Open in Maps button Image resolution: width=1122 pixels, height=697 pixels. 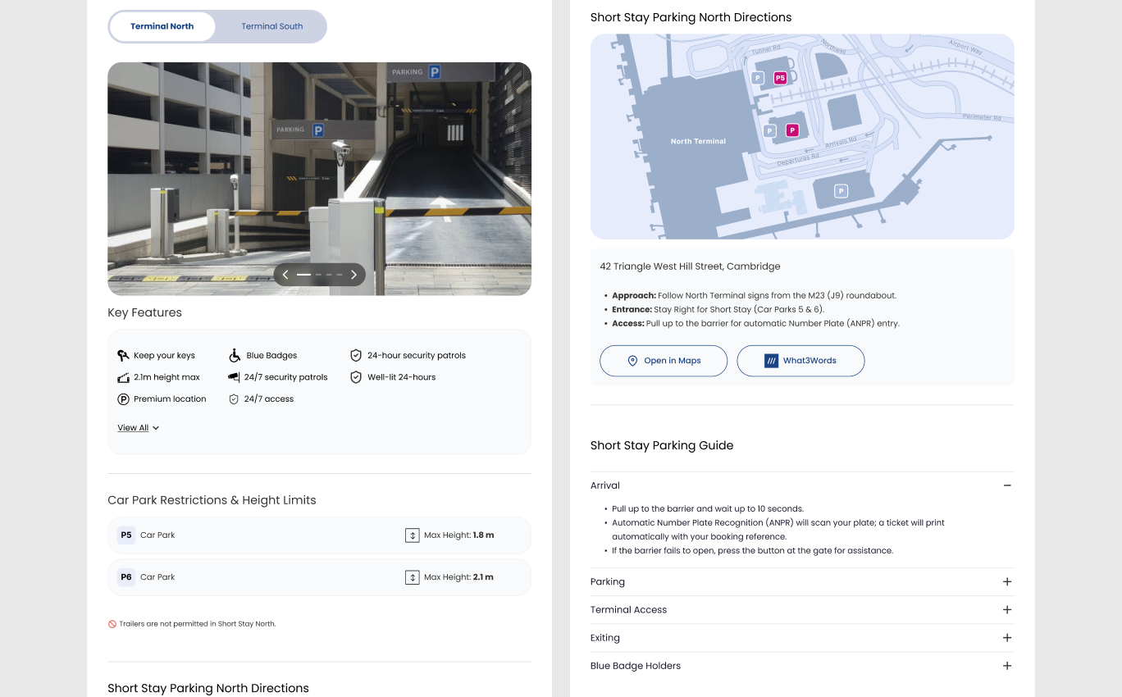point(664,361)
